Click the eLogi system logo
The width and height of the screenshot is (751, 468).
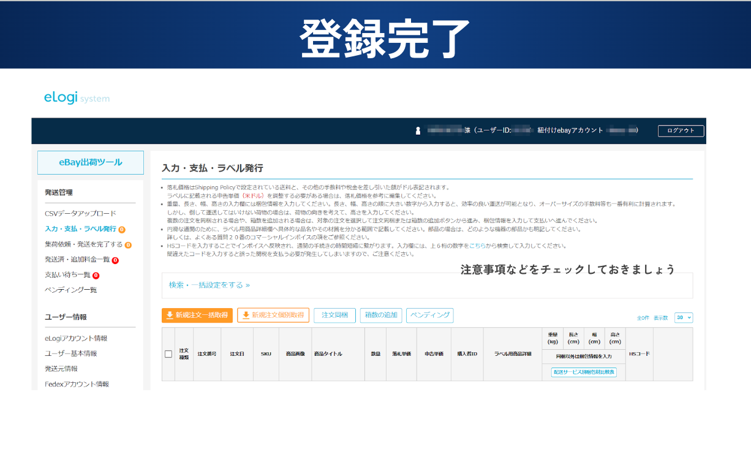point(77,97)
